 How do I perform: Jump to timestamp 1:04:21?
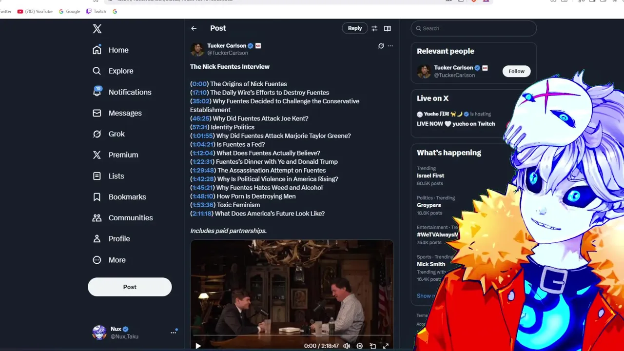coord(203,144)
